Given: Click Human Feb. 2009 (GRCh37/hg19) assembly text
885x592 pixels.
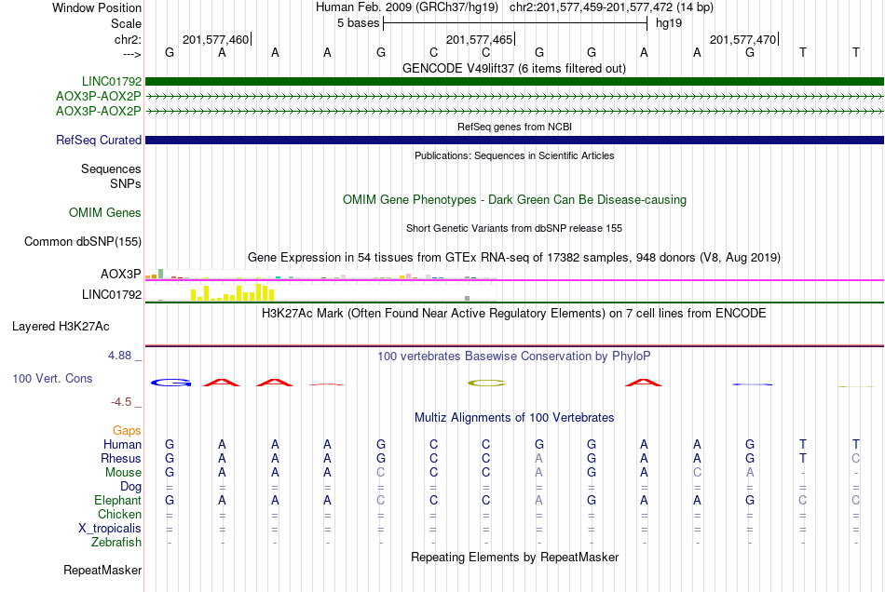Looking at the screenshot, I should (407, 7).
